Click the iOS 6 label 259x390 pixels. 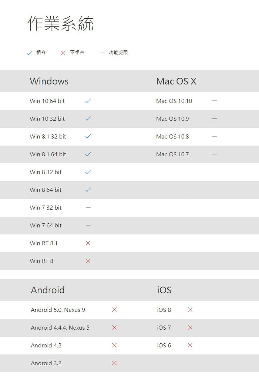(164, 346)
